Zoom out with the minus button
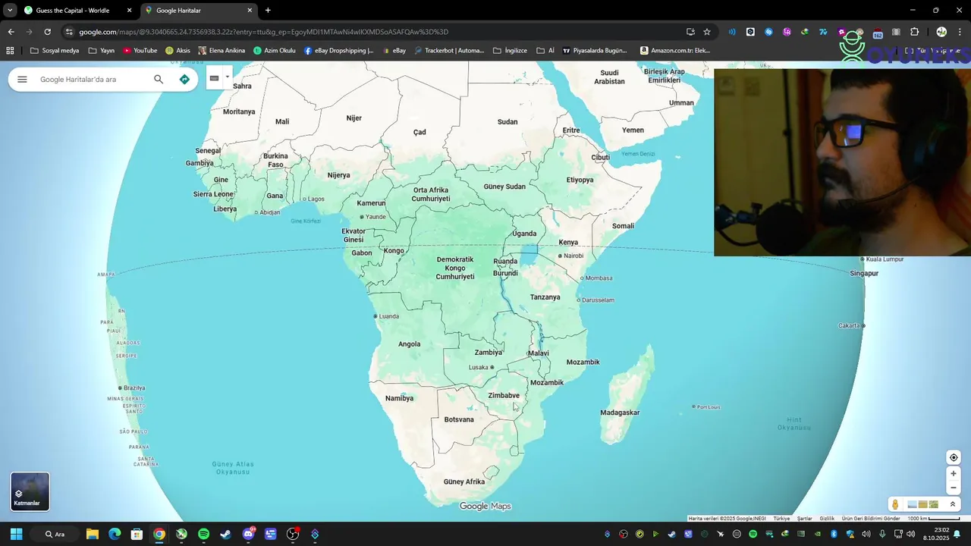The image size is (971, 546). click(954, 488)
